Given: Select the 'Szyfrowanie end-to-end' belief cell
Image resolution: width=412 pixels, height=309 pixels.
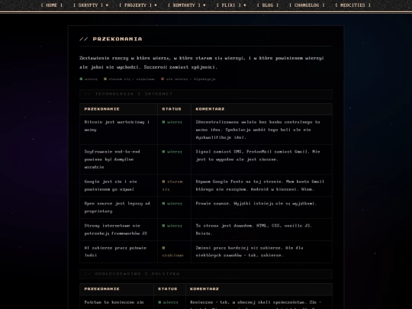Looking at the screenshot, I should point(118,159).
